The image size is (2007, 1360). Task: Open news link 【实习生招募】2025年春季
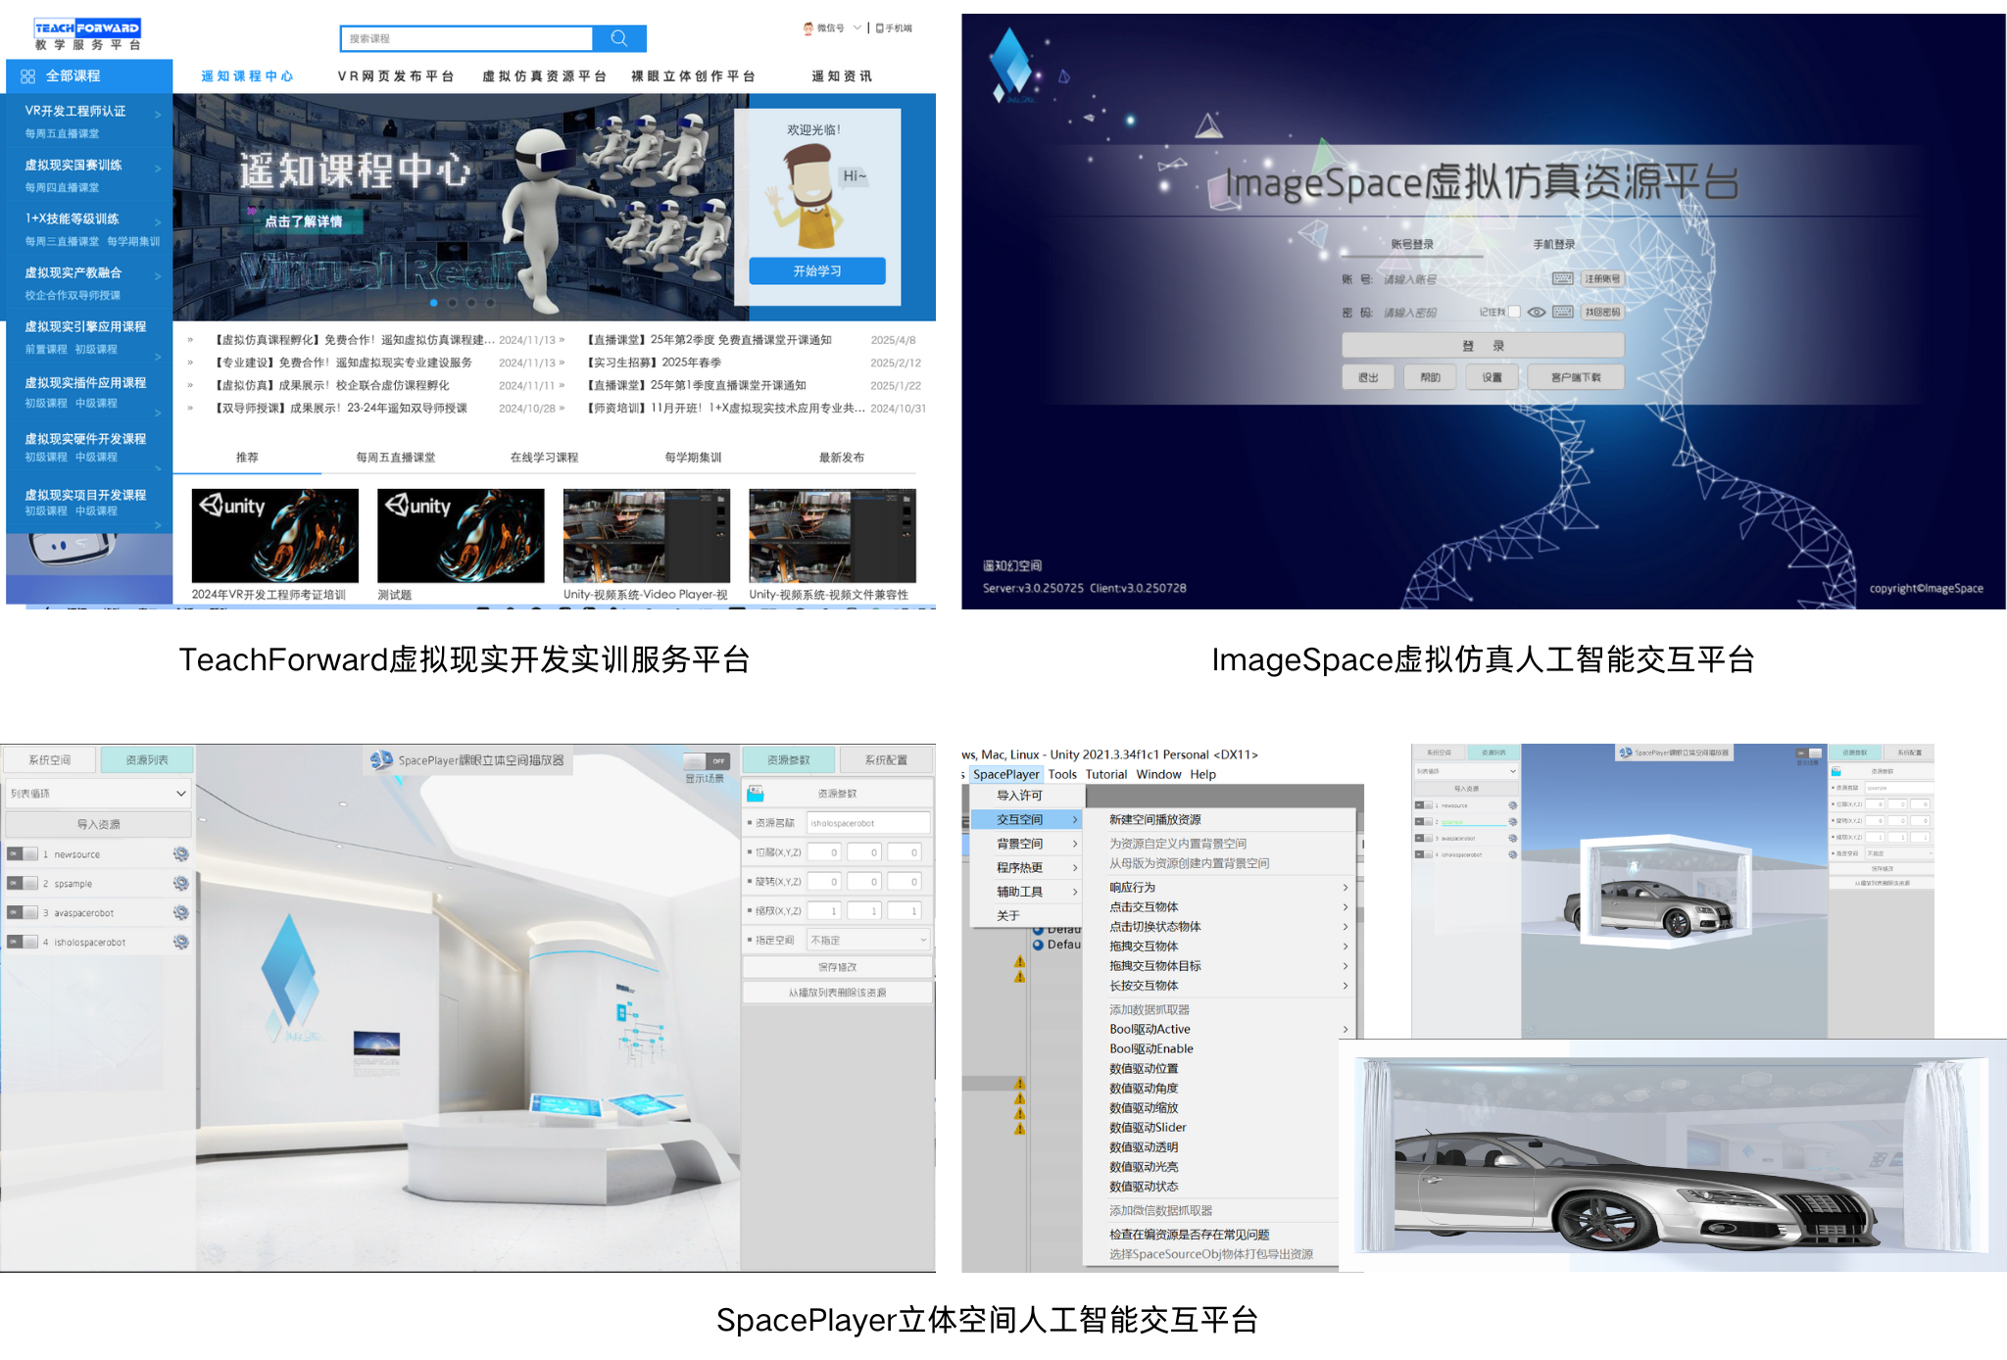655,363
